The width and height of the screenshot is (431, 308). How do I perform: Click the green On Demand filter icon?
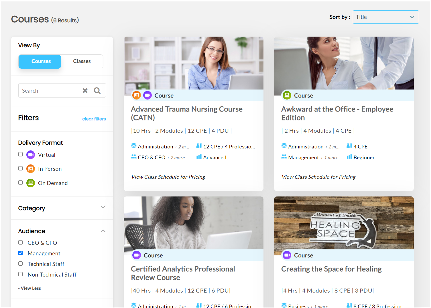click(31, 183)
